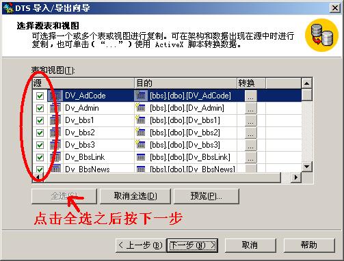Toggle the Dv_BbsNews row checkbox
The height and width of the screenshot is (261, 344).
(40, 169)
